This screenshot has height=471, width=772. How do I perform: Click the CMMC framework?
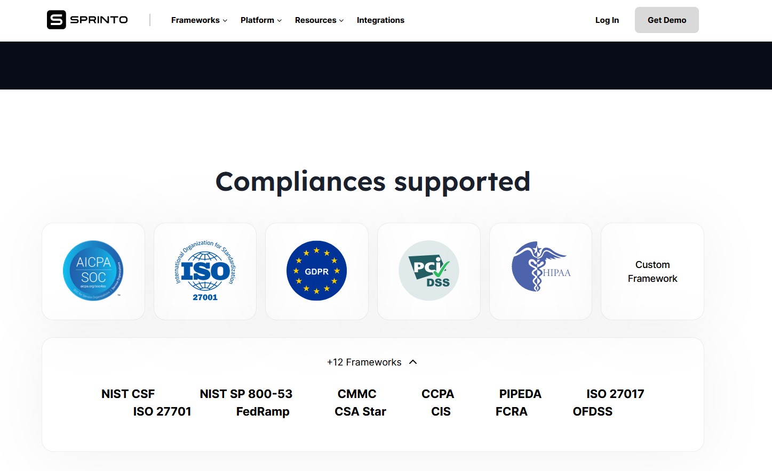(357, 394)
